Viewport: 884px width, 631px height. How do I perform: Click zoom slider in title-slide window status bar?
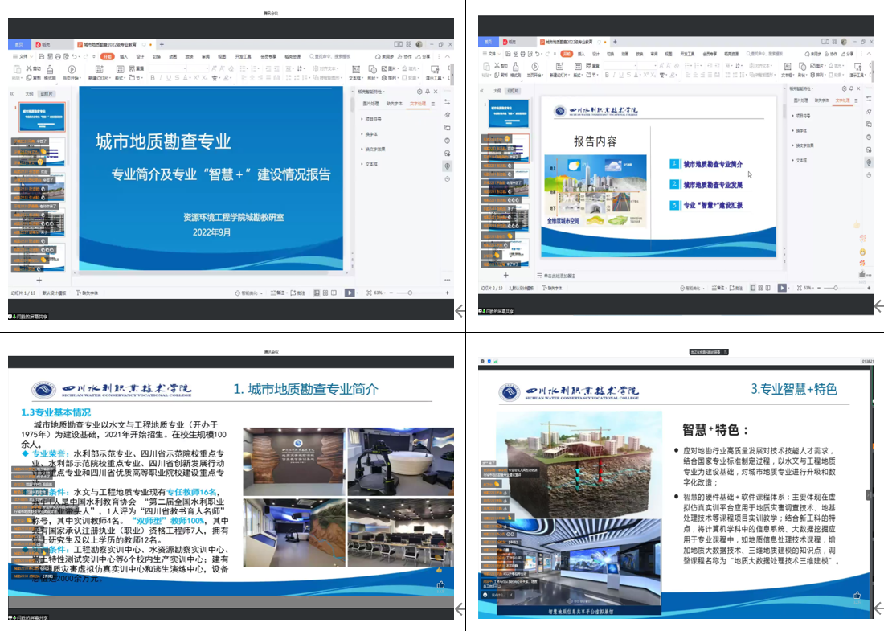pos(411,293)
